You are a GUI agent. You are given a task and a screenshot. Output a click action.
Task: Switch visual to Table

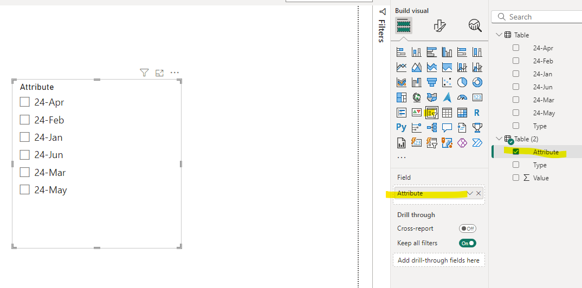447,112
